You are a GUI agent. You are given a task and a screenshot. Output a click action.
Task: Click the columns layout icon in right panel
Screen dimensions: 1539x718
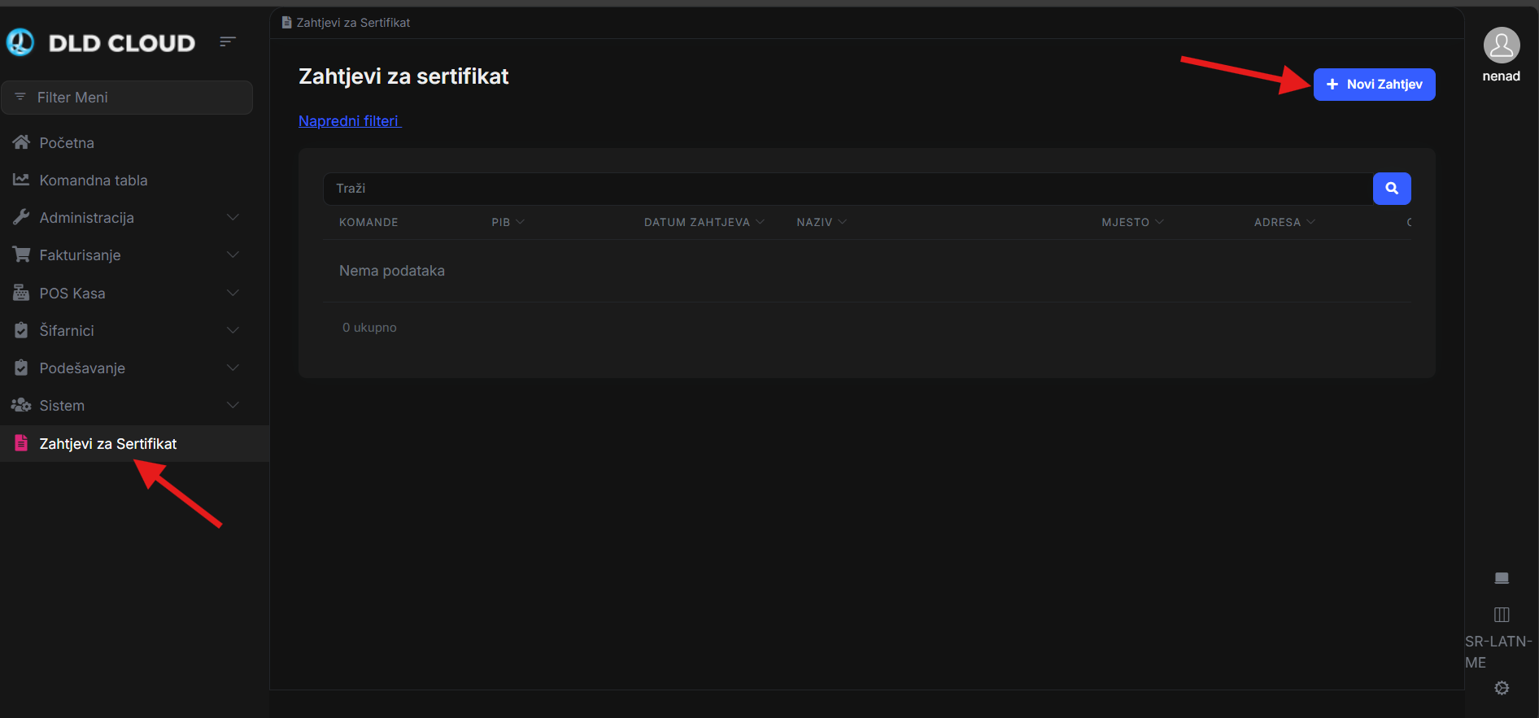(x=1502, y=614)
